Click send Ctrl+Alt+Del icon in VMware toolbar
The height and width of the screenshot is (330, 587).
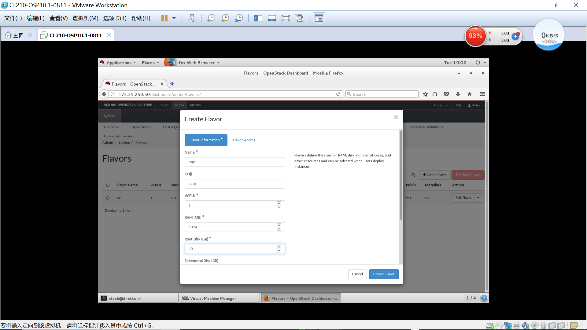[192, 18]
